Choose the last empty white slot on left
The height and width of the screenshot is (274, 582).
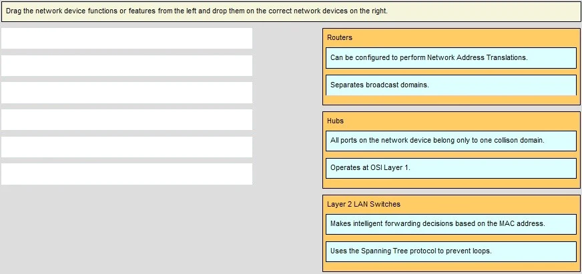(x=127, y=174)
